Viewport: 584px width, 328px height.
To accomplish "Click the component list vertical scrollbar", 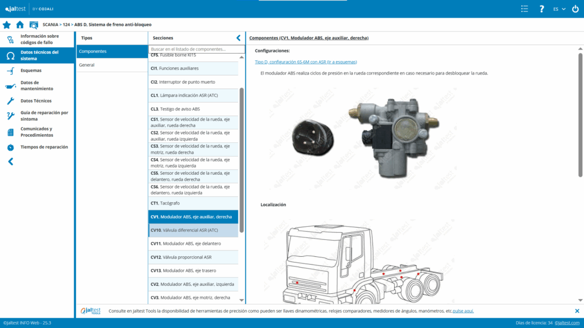I will coord(242,159).
